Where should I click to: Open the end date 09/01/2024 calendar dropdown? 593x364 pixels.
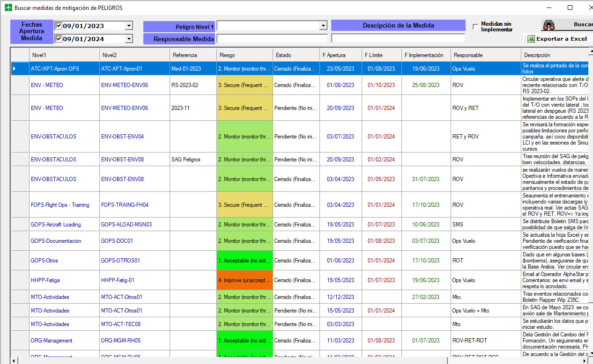point(129,39)
